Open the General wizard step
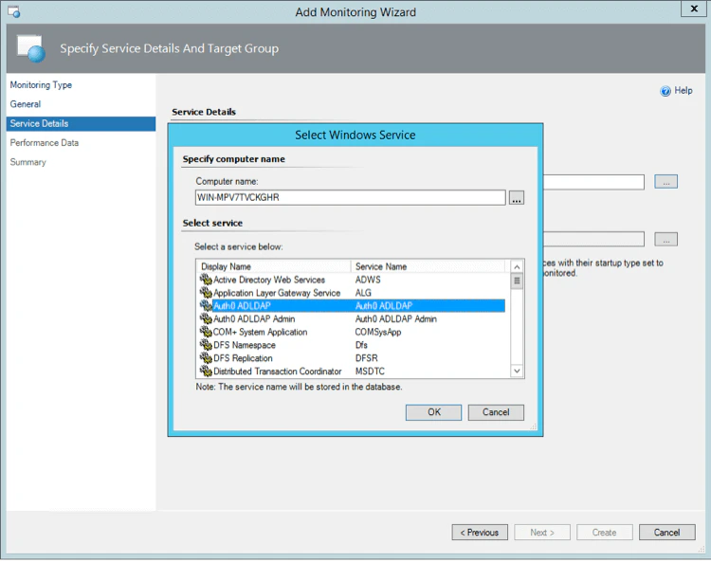The height and width of the screenshot is (562, 711). pos(26,104)
